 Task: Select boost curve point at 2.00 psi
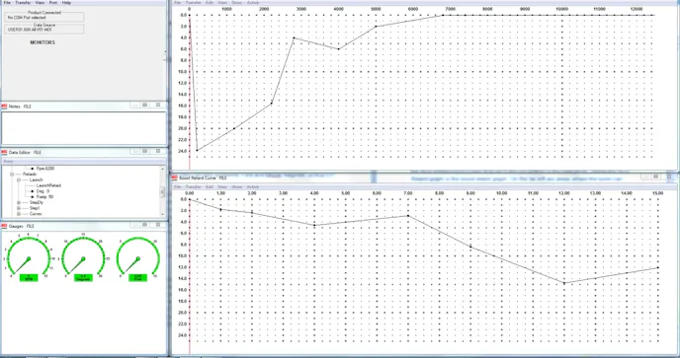pyautogui.click(x=252, y=213)
